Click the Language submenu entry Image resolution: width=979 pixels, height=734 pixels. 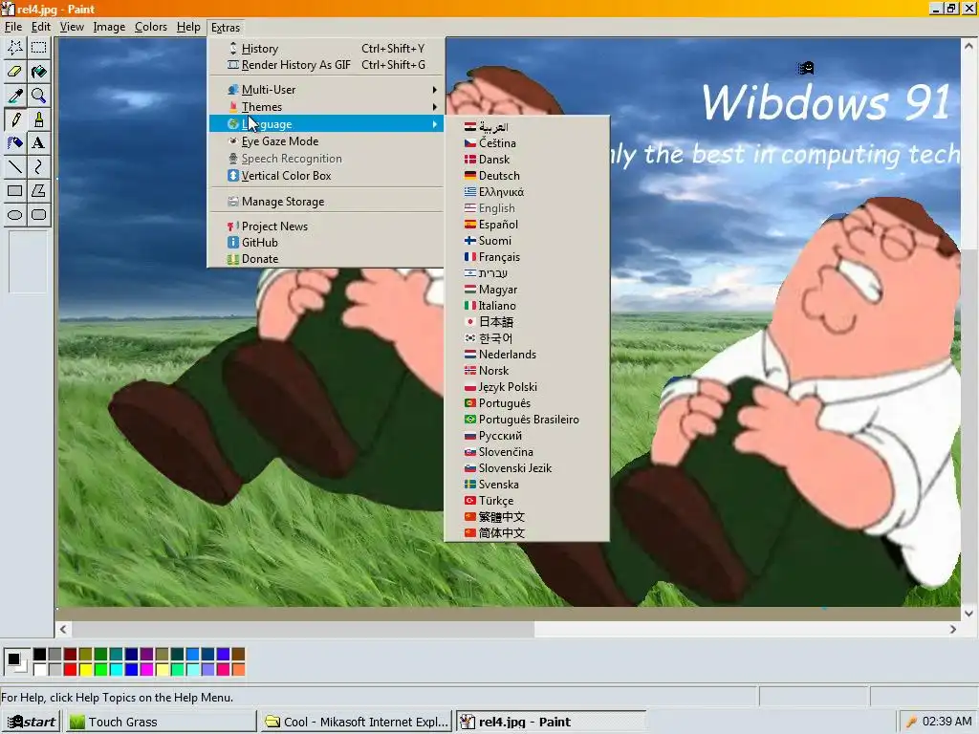pos(326,124)
